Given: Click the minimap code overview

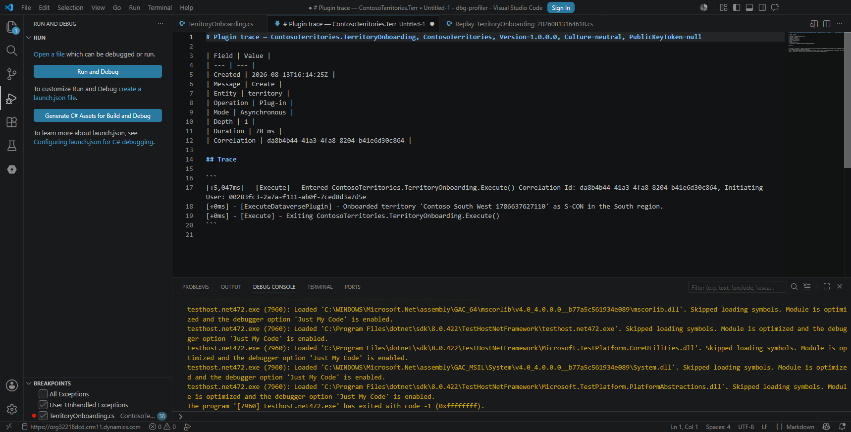Looking at the screenshot, I should click(816, 42).
